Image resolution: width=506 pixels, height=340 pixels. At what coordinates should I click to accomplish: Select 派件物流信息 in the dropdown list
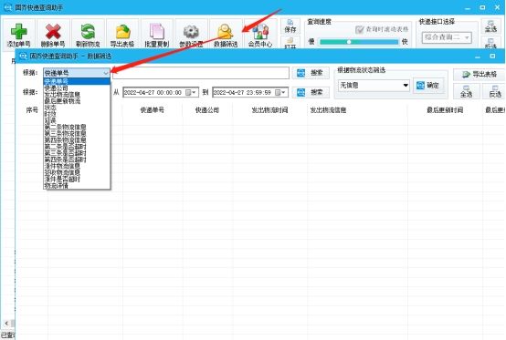point(77,166)
